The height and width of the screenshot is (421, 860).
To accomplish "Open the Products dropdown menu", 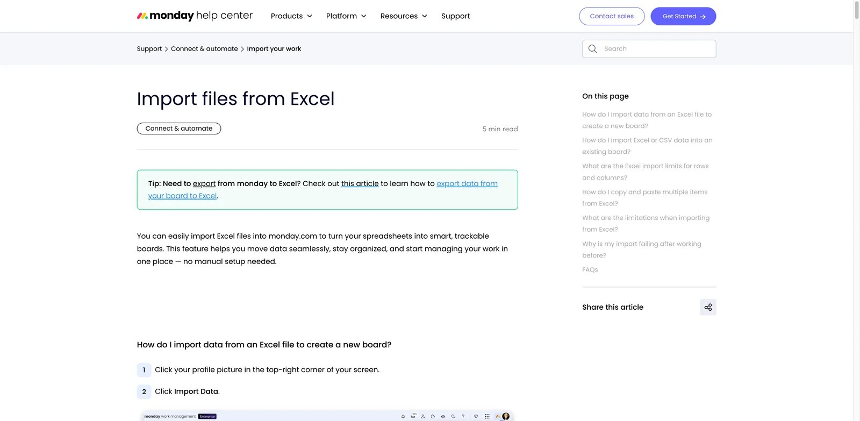I will [291, 16].
